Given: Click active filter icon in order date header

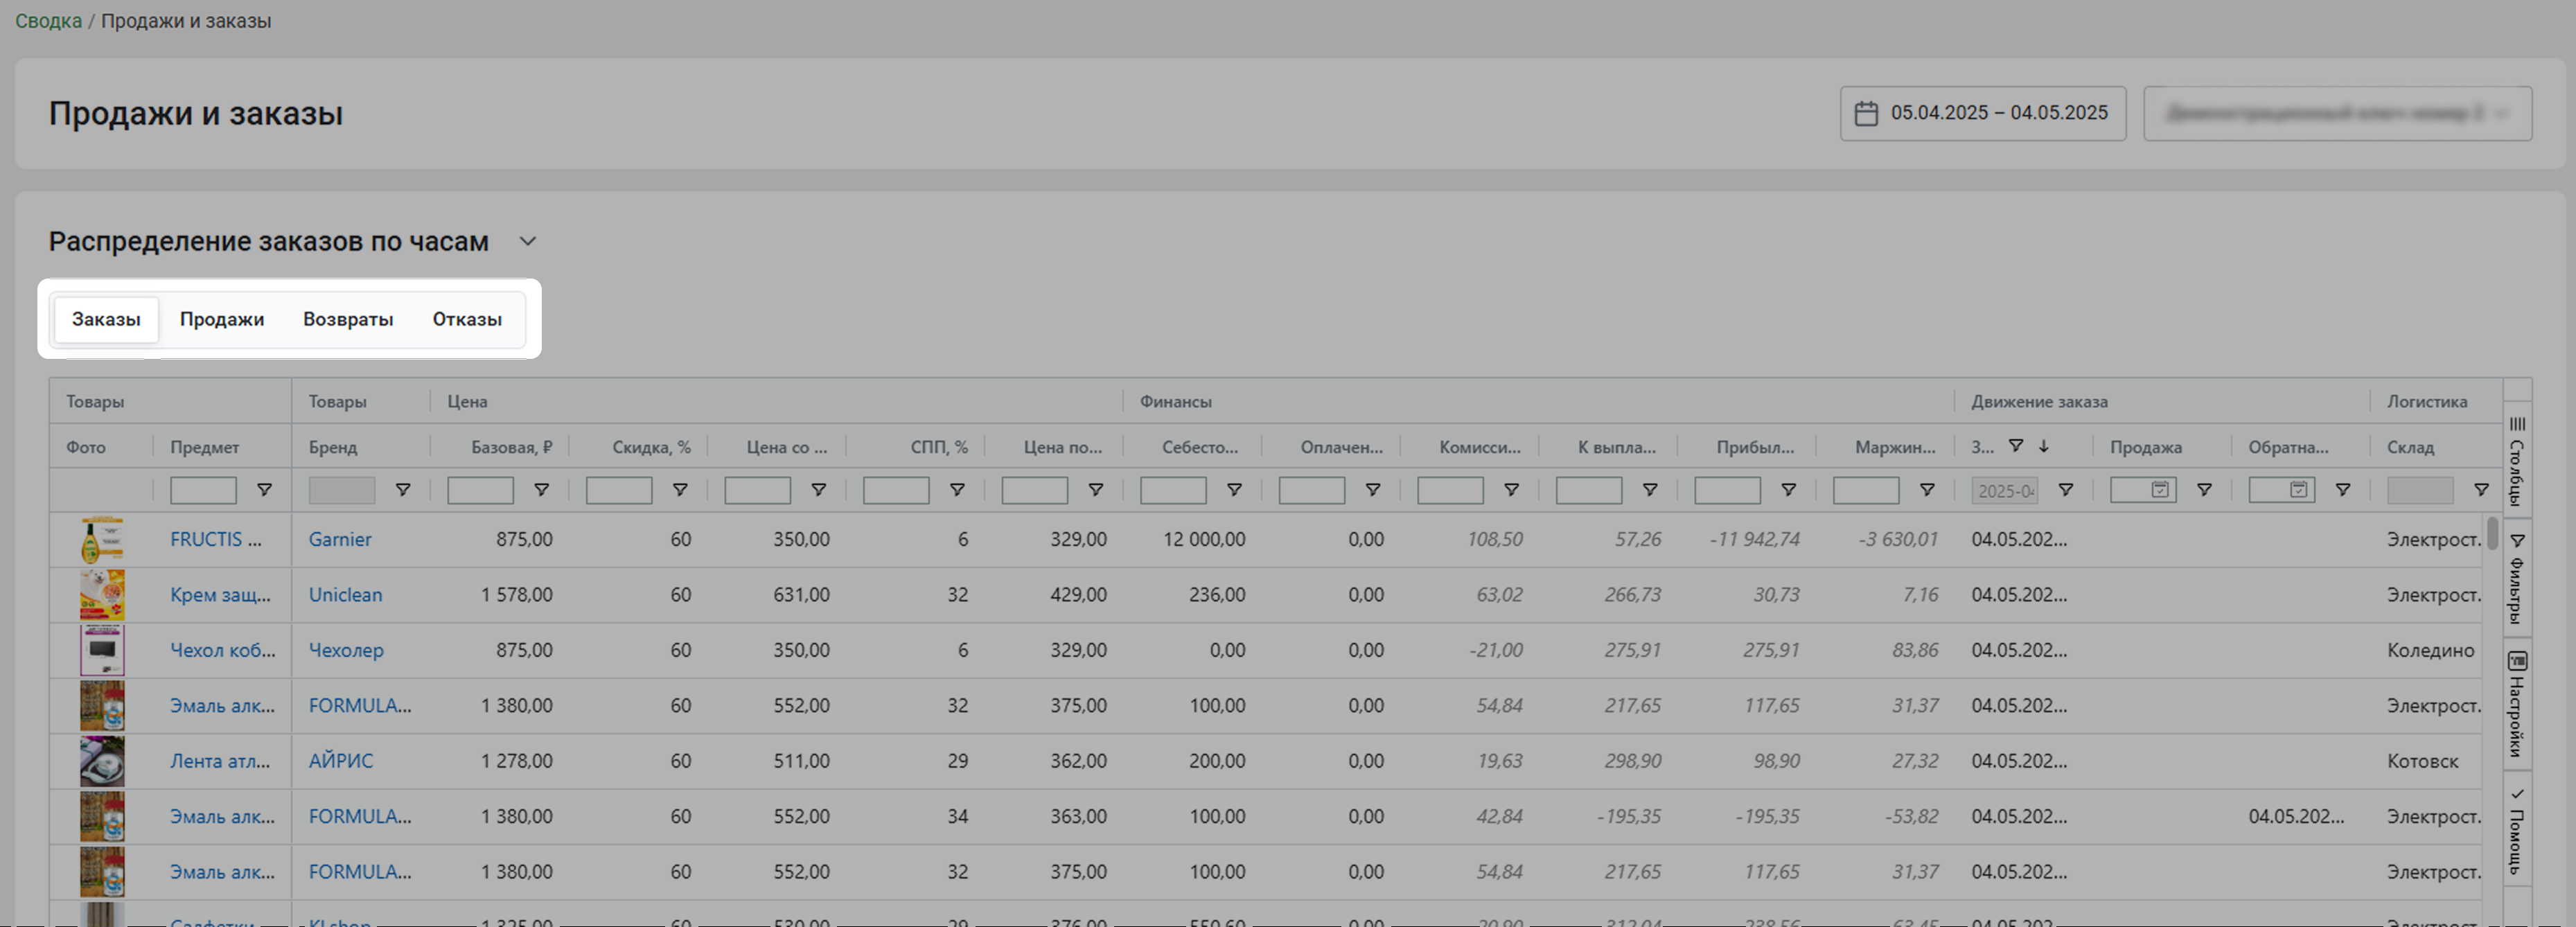Looking at the screenshot, I should point(2016,446).
